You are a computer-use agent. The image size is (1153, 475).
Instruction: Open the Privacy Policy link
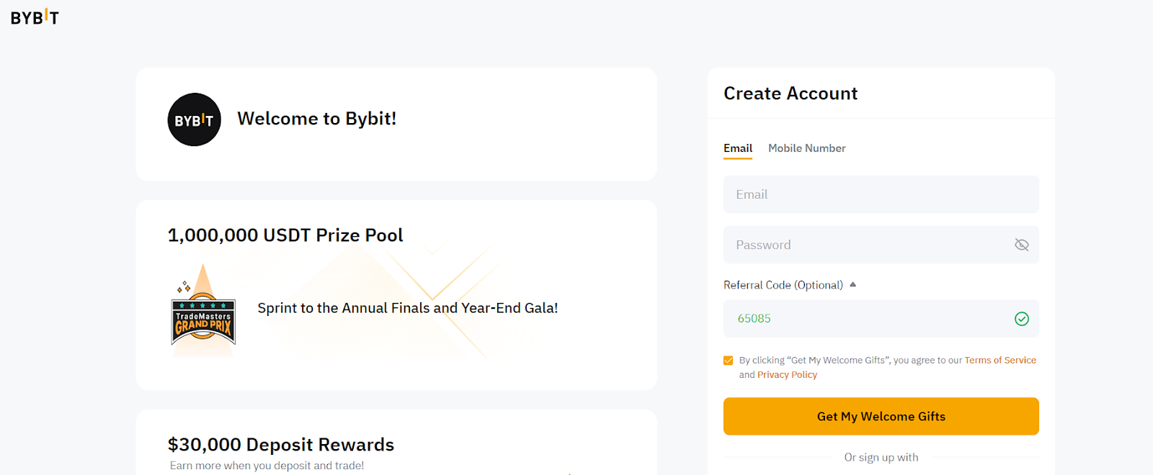[x=787, y=375]
